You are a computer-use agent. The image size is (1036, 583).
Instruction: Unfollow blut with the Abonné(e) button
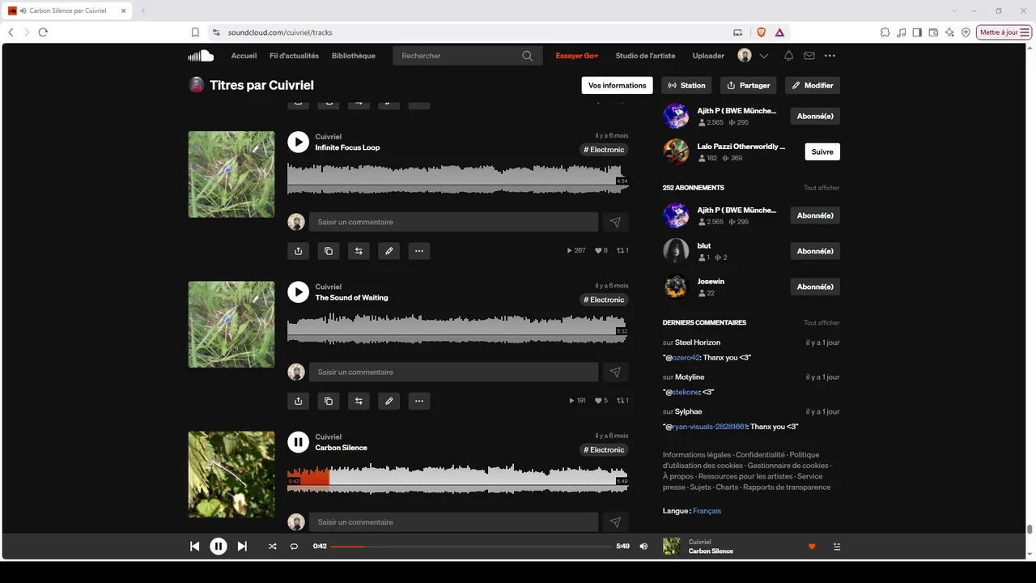(815, 251)
